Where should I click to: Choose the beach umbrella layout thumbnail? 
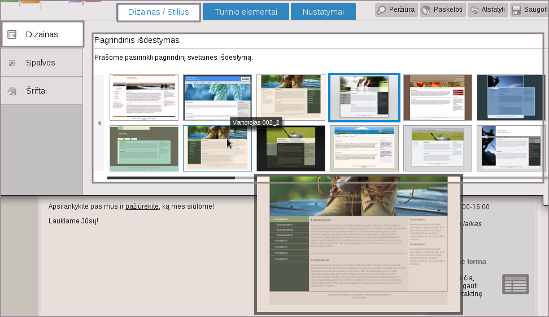364,148
